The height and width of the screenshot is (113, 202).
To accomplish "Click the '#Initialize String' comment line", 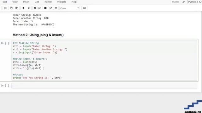I will point(26,43).
